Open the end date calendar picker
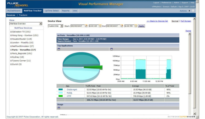Image resolution: width=205 pixels, height=119 pixels. 122,26
